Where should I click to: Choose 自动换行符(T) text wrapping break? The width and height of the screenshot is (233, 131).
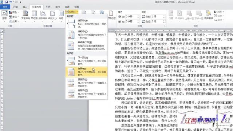tap(87, 45)
